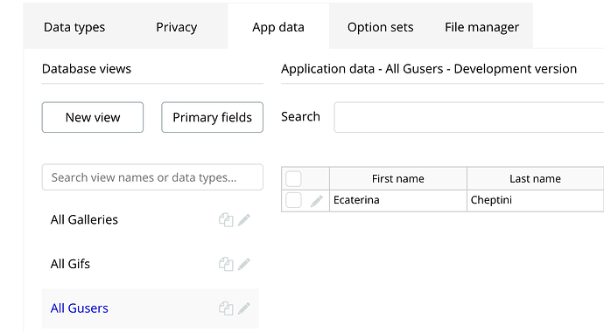Viewport: 604px width, 332px height.
Task: Click the Application data - All Gusers title
Action: (x=429, y=69)
